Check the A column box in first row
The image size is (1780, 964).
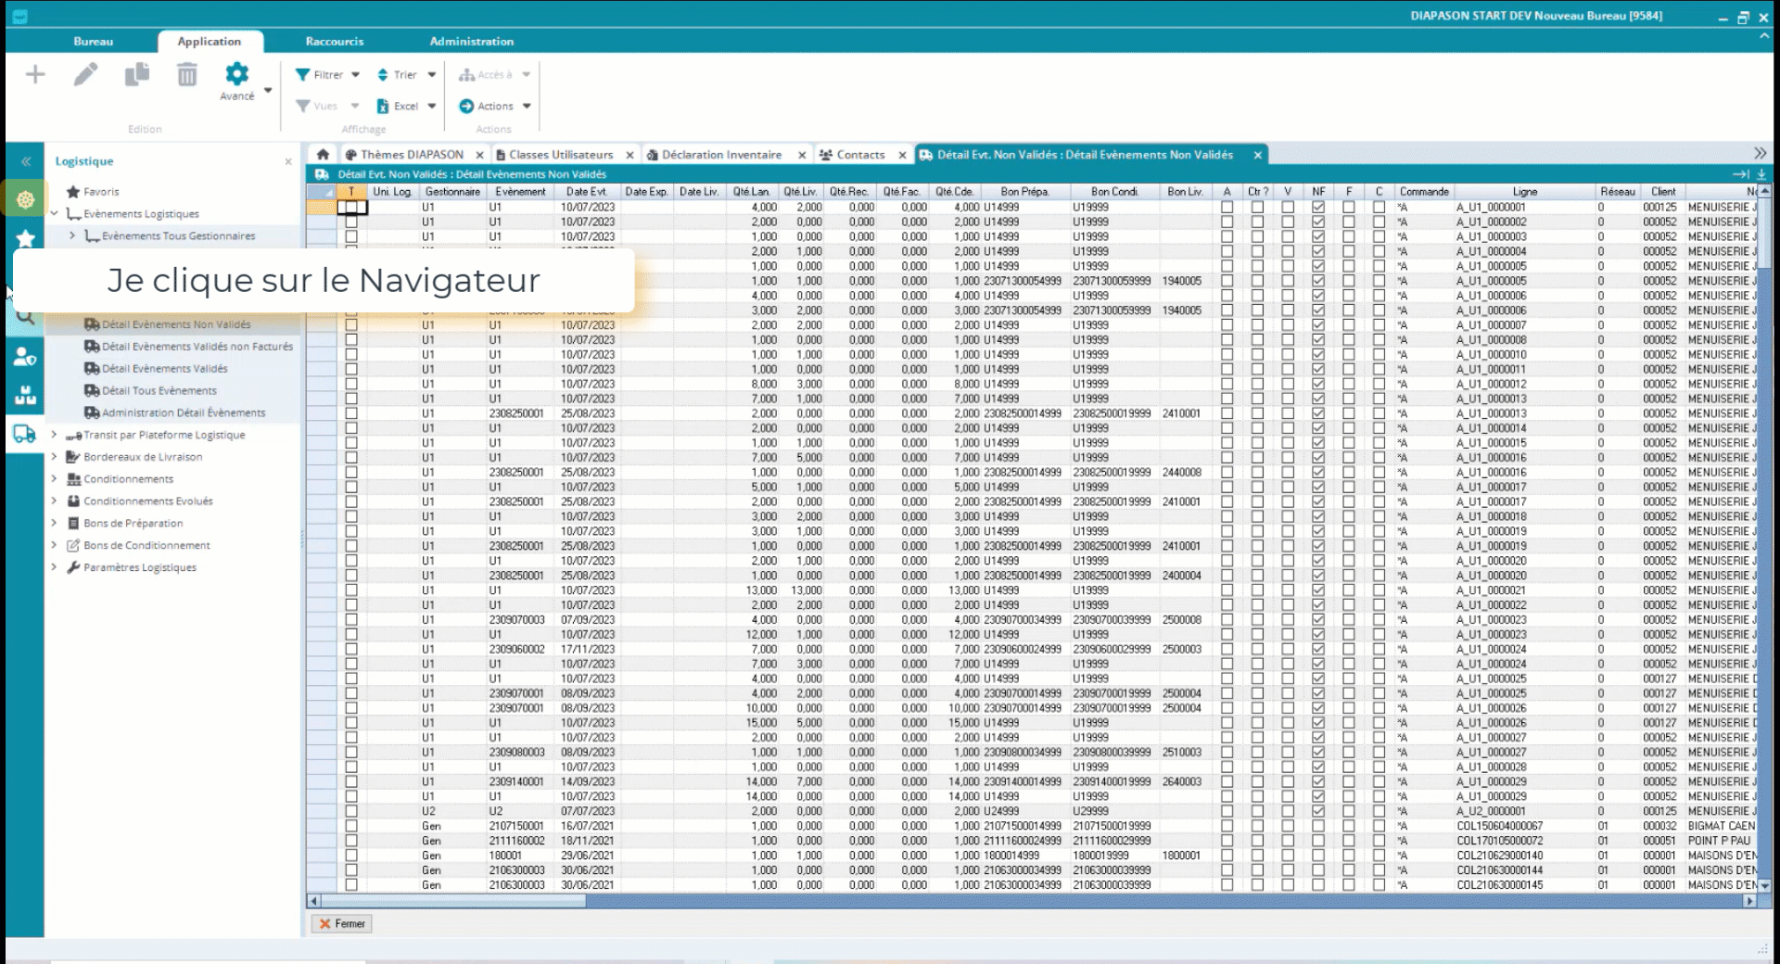pyautogui.click(x=1227, y=208)
